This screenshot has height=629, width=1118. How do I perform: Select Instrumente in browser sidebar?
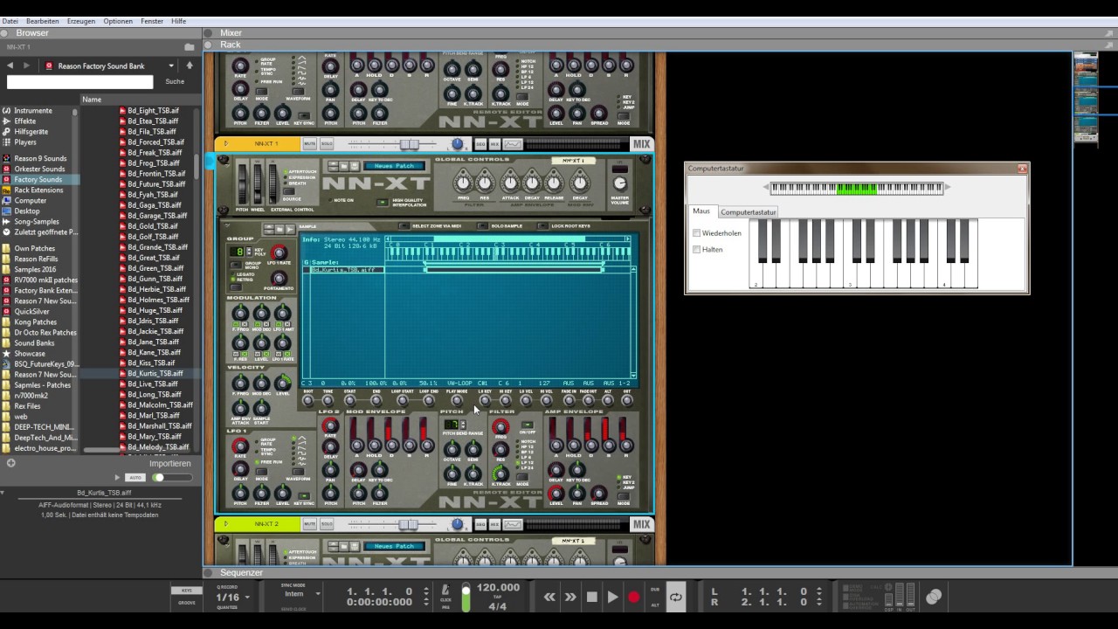click(33, 111)
